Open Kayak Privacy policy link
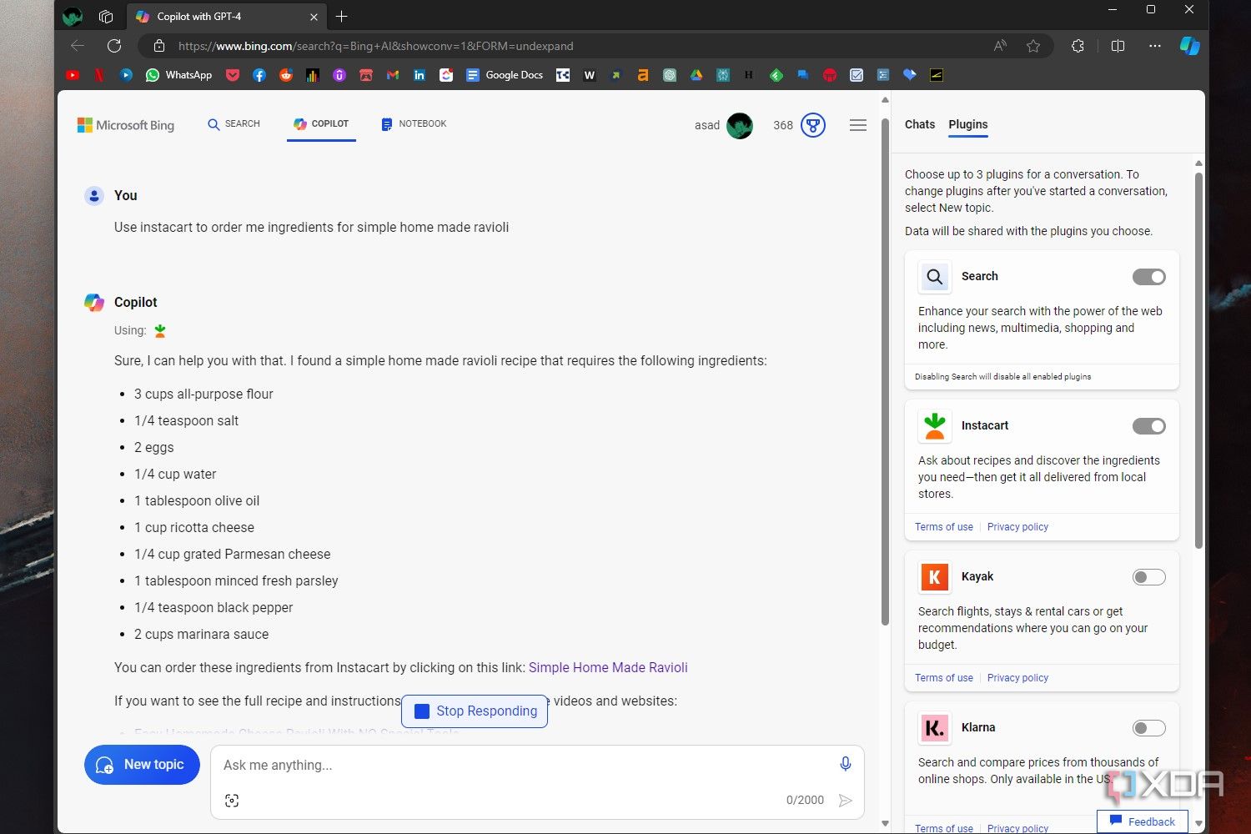 (x=1017, y=678)
